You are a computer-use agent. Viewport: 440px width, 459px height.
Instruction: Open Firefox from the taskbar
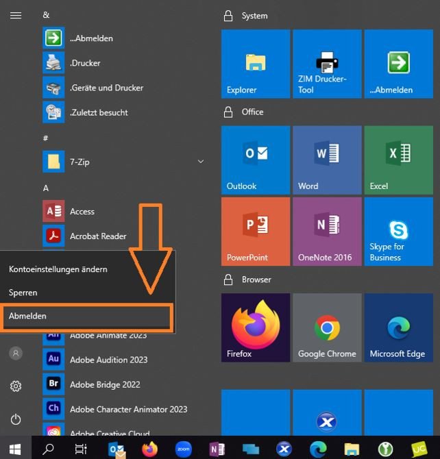[149, 449]
